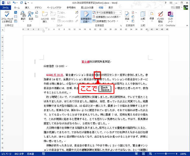
Task: Click user account picture at top right
Action: pyautogui.click(x=186, y=8)
